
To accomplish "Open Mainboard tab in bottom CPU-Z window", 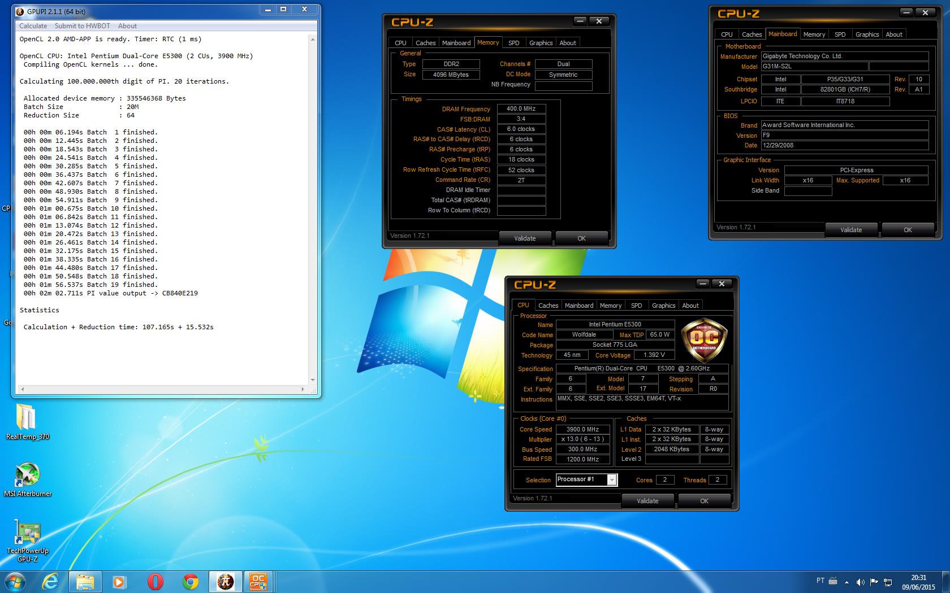I will [578, 306].
